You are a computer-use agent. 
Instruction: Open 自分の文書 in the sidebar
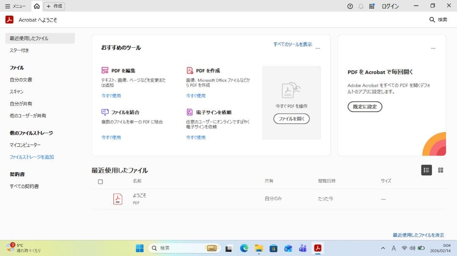click(21, 79)
